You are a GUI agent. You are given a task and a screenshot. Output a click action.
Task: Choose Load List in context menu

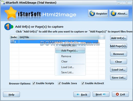[x=70, y=67]
